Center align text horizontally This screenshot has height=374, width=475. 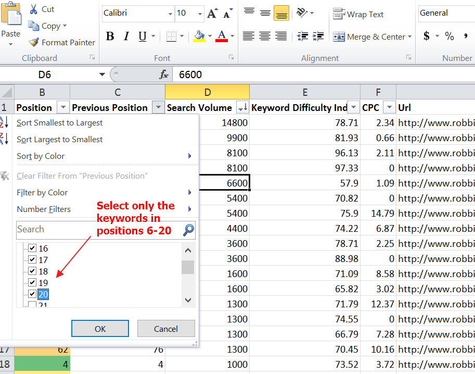click(x=265, y=36)
